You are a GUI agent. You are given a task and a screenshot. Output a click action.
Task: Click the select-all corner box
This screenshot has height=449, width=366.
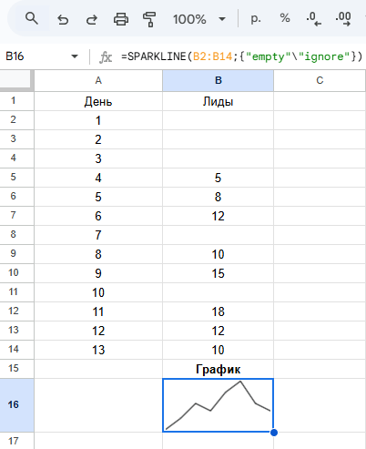[16, 80]
